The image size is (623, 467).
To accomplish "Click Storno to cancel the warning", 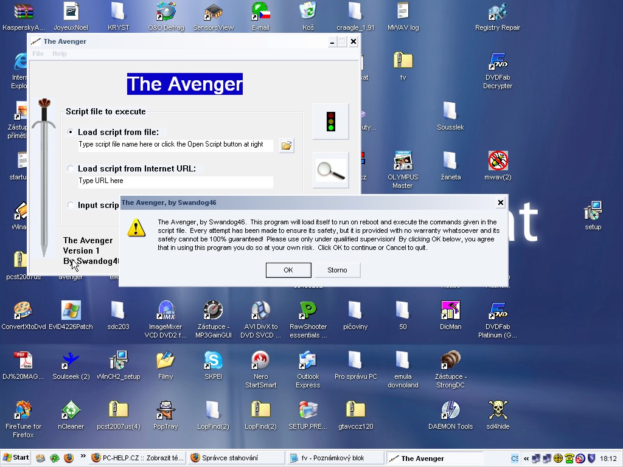I will 337,270.
